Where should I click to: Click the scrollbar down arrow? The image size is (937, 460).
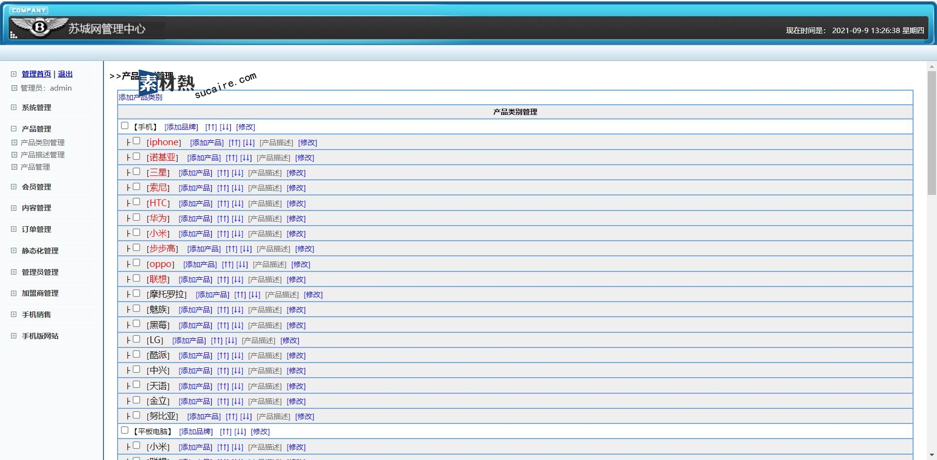click(x=932, y=455)
